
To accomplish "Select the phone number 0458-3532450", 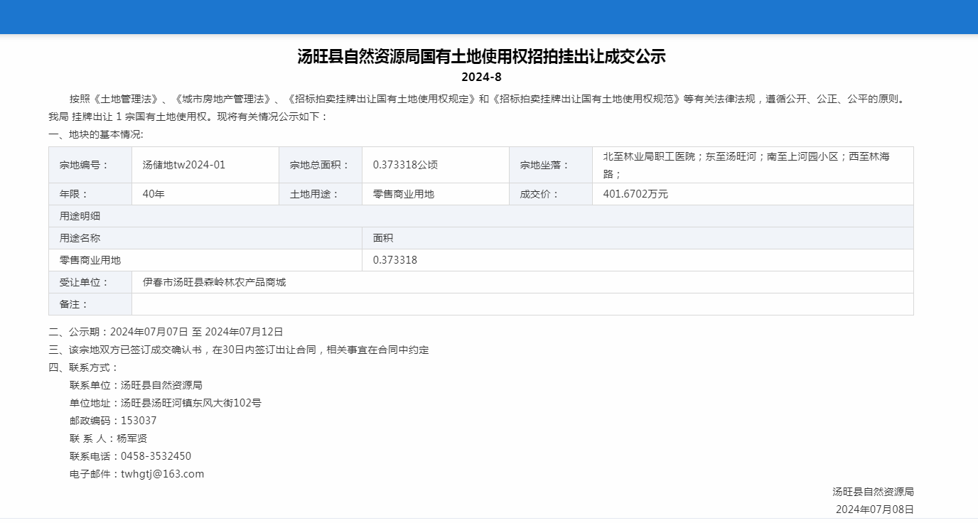I will pyautogui.click(x=156, y=456).
